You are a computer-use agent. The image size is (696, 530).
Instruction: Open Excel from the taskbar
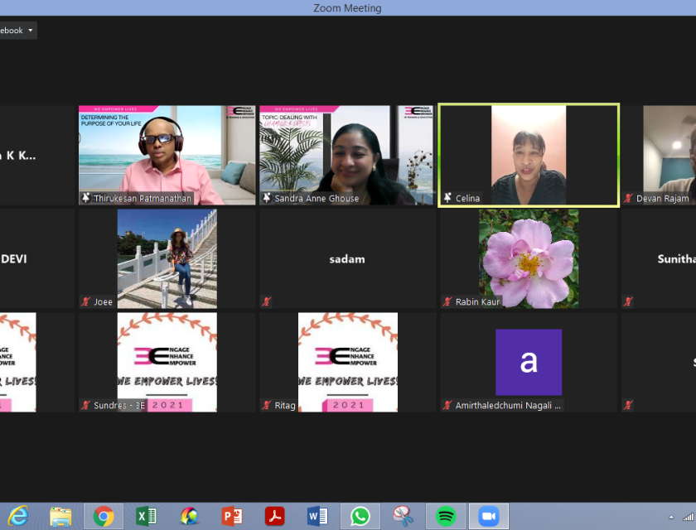147,516
